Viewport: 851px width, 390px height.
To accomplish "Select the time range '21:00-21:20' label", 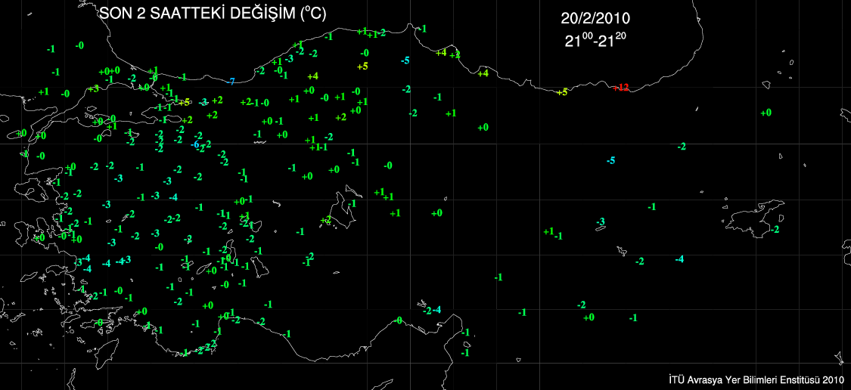I will [595, 40].
